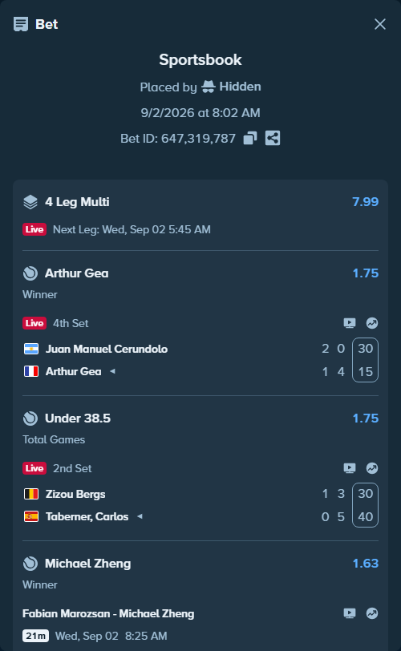Open stats chart for Cerundolo vs Gea
The height and width of the screenshot is (651, 401).
coord(372,323)
